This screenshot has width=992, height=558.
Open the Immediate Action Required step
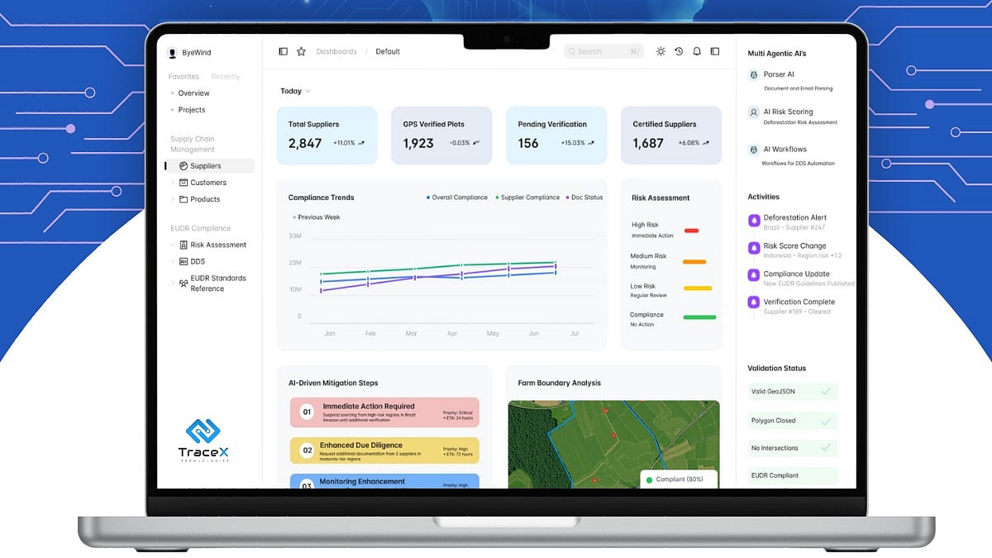point(384,412)
